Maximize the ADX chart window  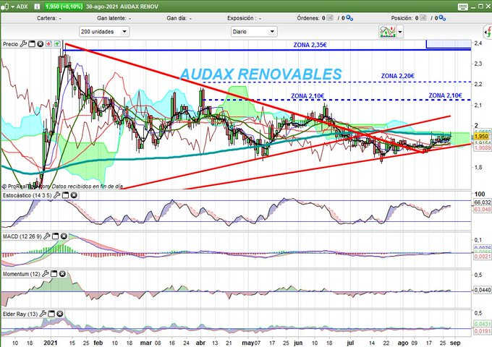[480, 7]
